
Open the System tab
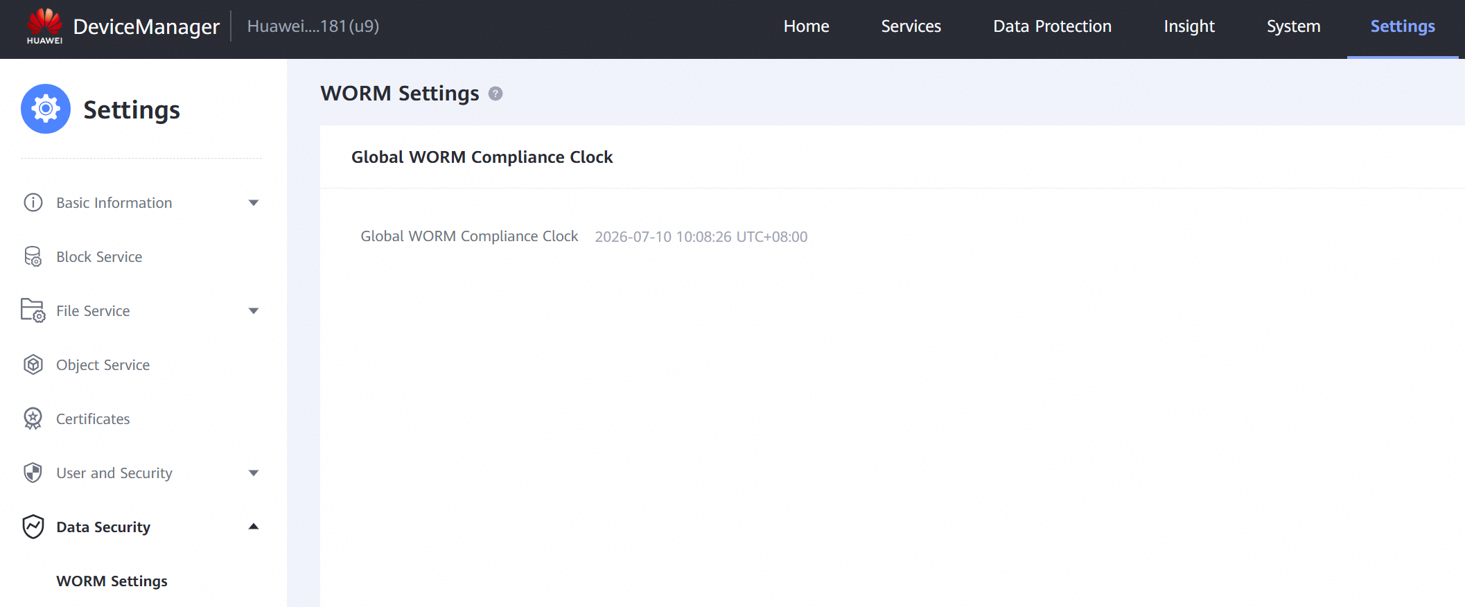(1294, 26)
